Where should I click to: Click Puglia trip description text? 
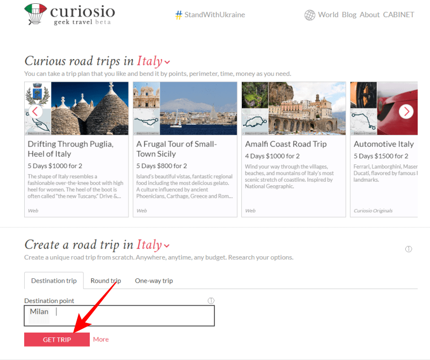(75, 186)
